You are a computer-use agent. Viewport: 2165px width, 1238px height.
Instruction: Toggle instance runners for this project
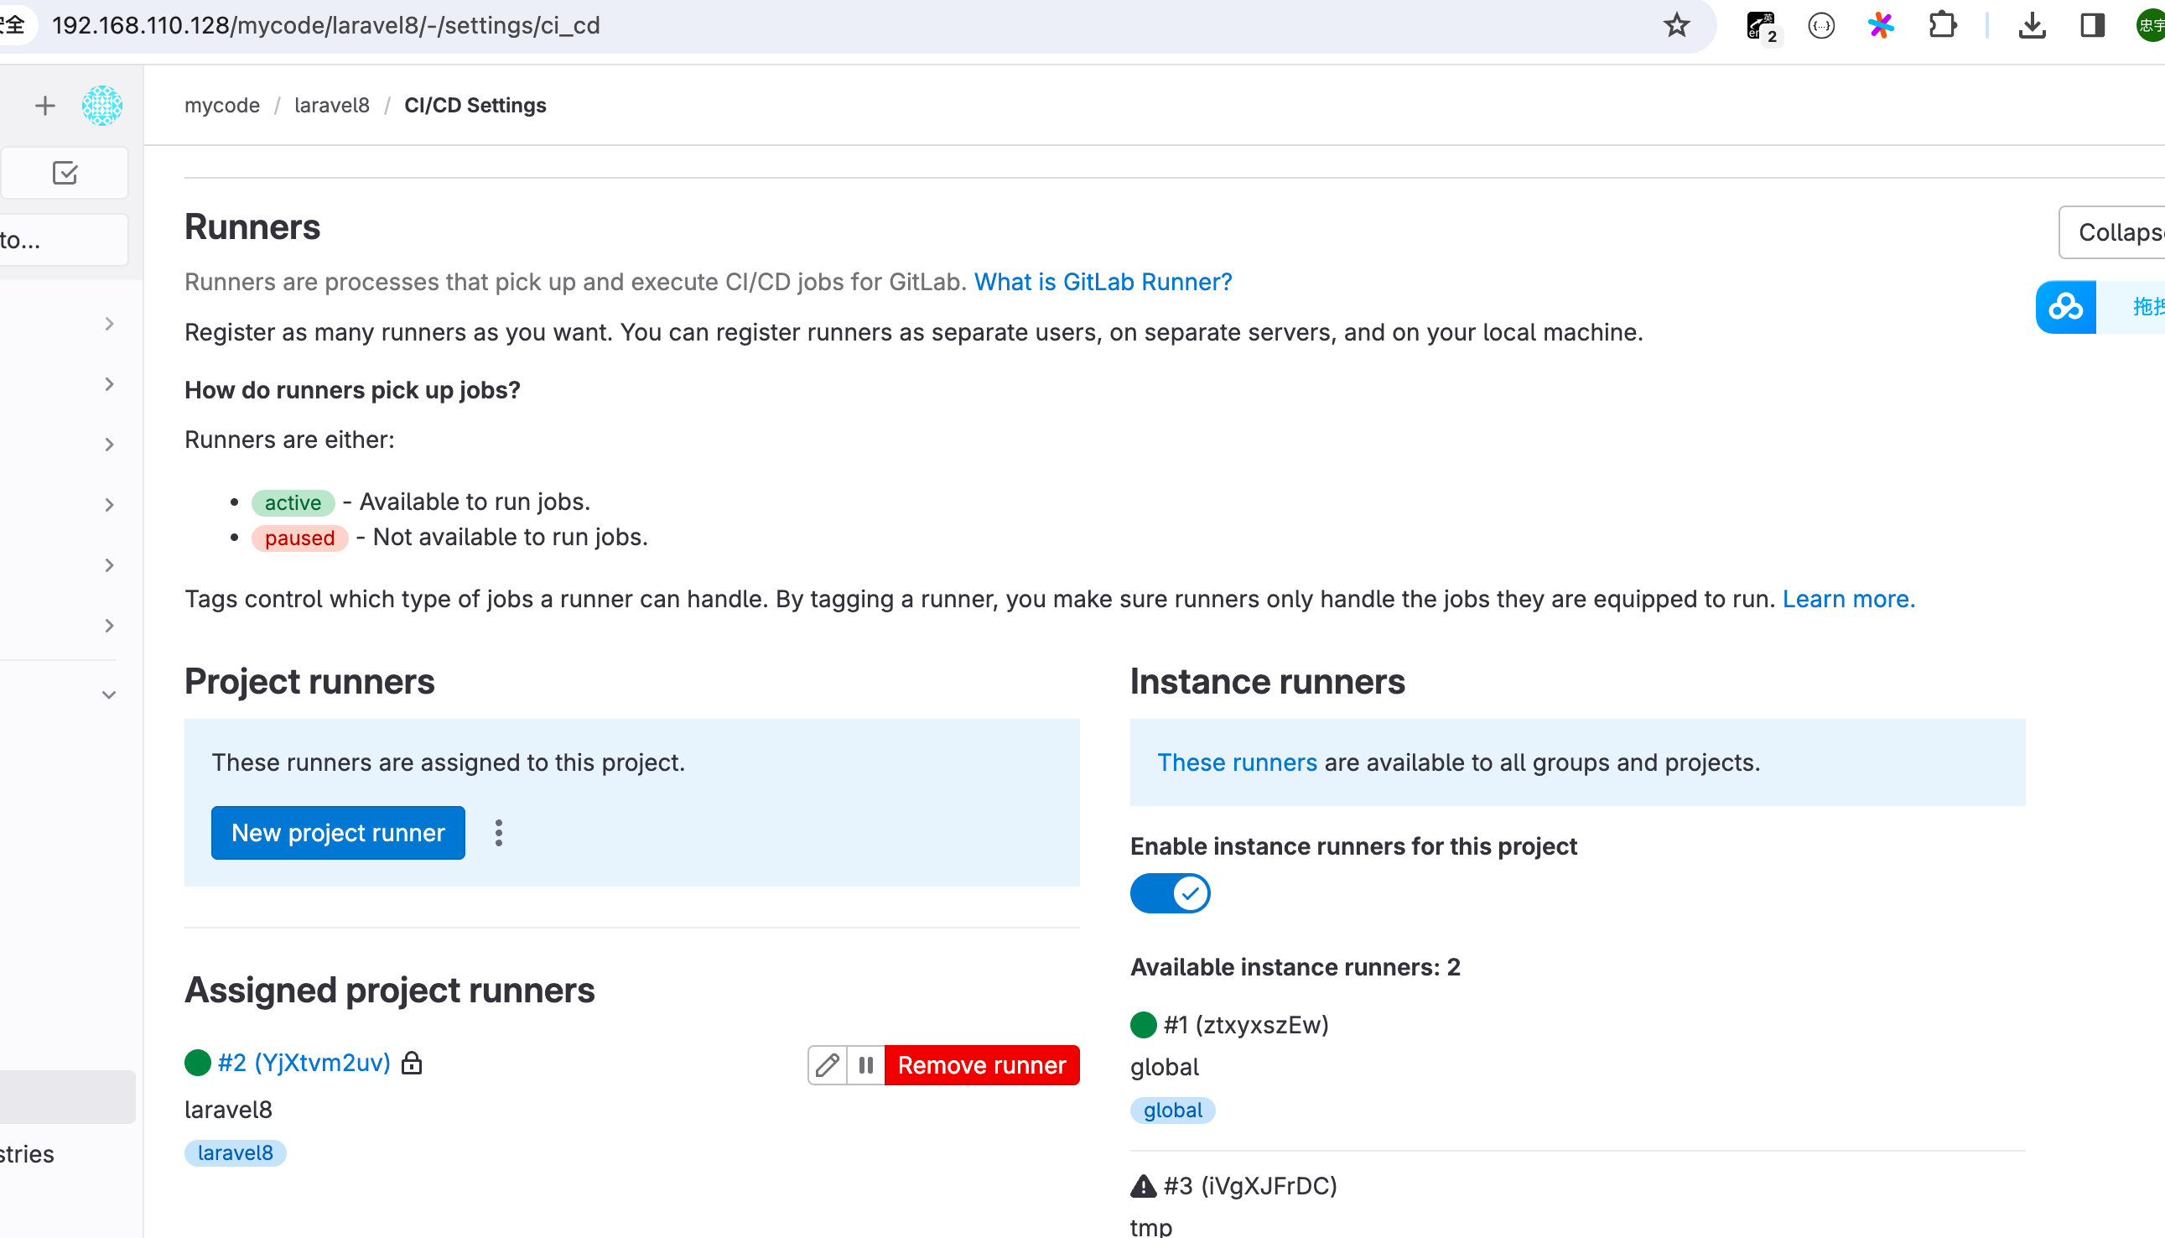[1170, 892]
